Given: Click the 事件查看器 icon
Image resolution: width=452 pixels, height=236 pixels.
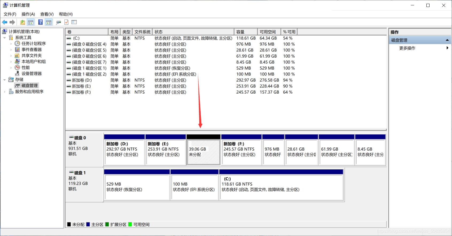Looking at the screenshot, I should (x=17, y=50).
